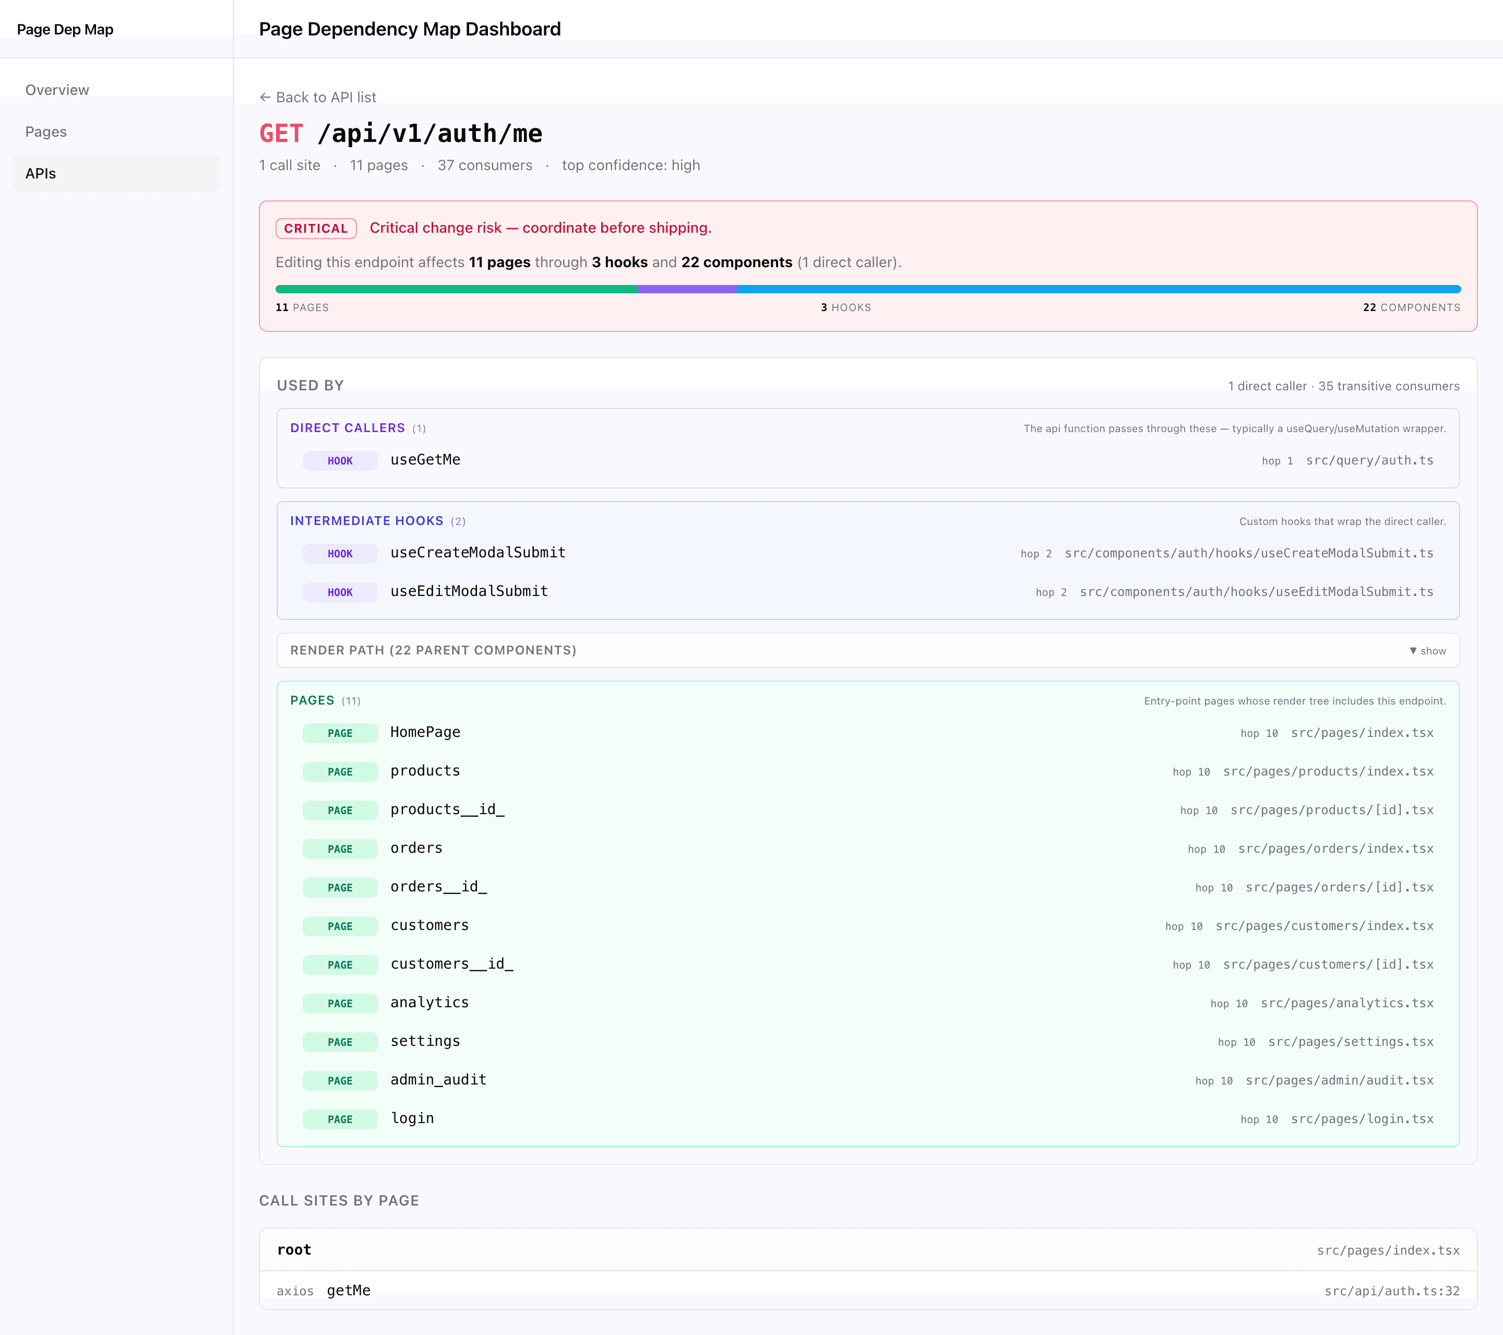Click path src/pages/customers/[id].tsx

(x=1328, y=964)
